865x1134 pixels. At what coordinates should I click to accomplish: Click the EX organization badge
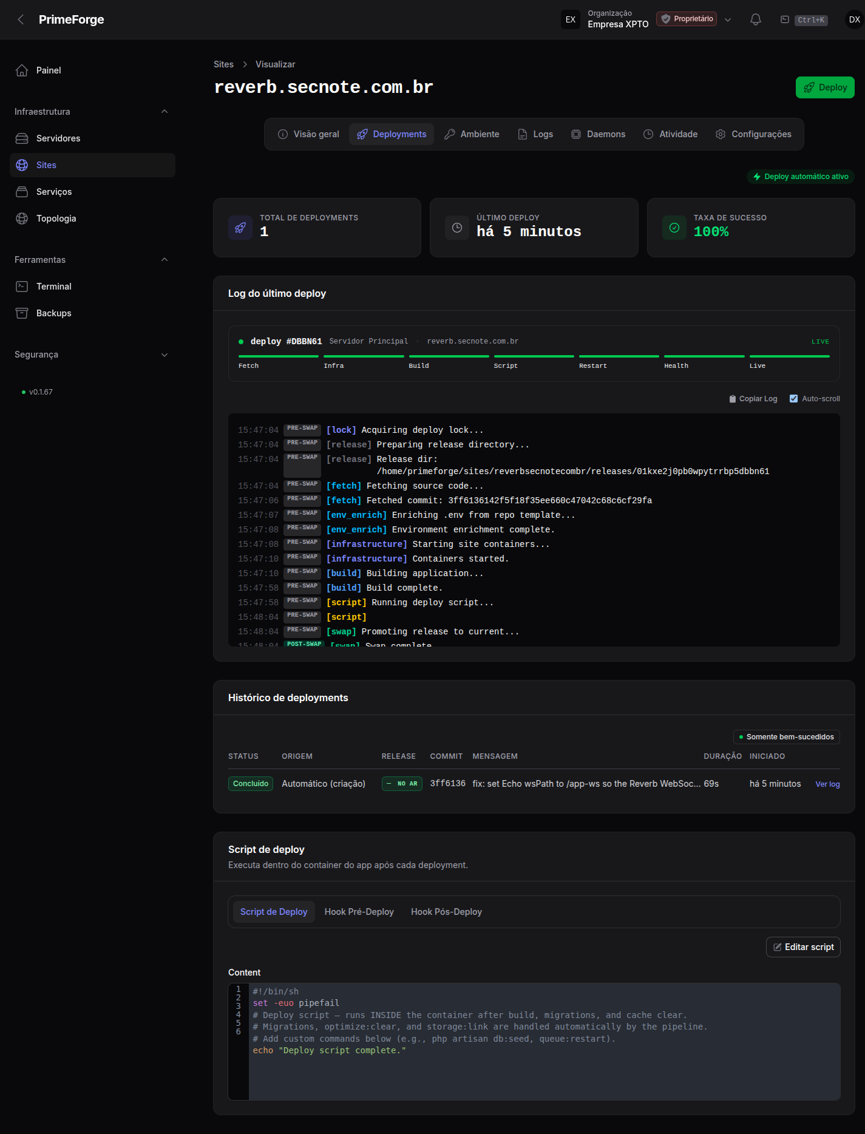(571, 19)
